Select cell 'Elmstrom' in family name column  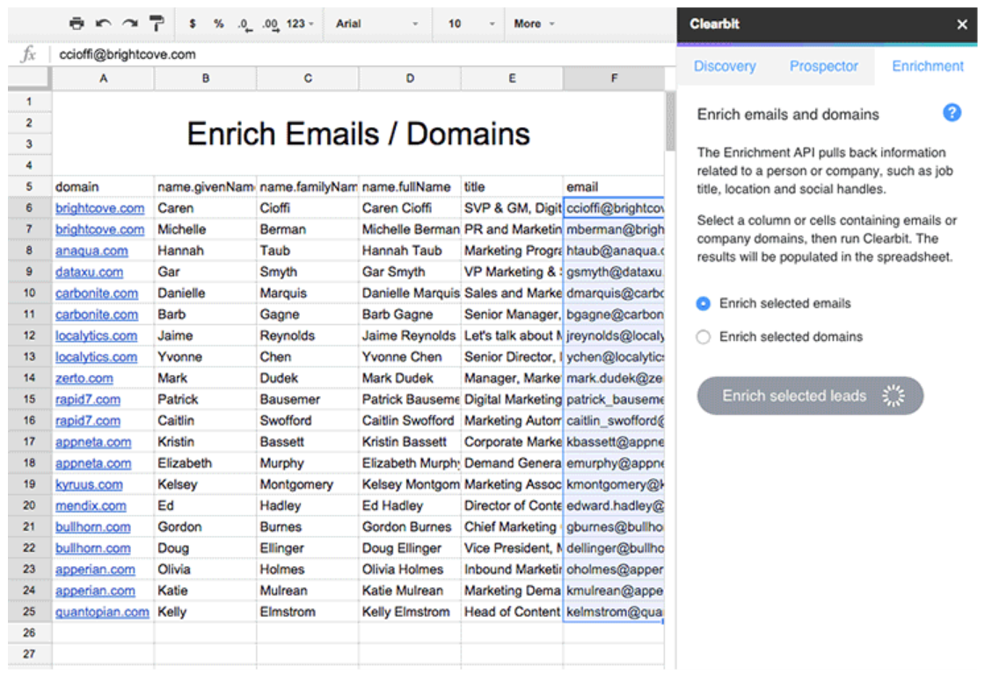[308, 612]
